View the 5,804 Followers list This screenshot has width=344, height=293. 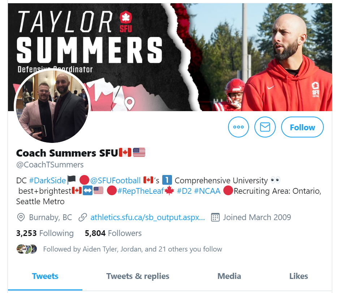click(113, 233)
